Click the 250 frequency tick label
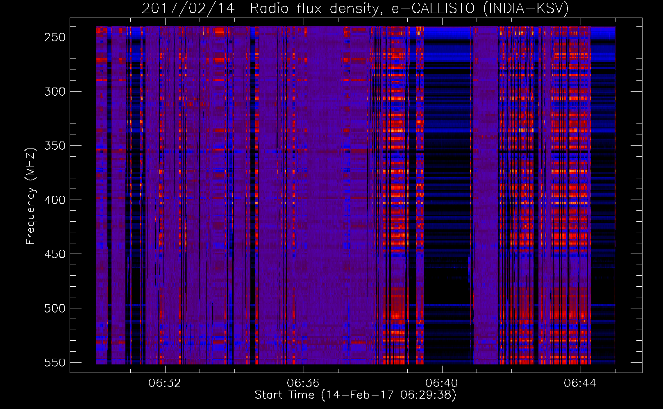This screenshot has width=663, height=409. pos(55,37)
